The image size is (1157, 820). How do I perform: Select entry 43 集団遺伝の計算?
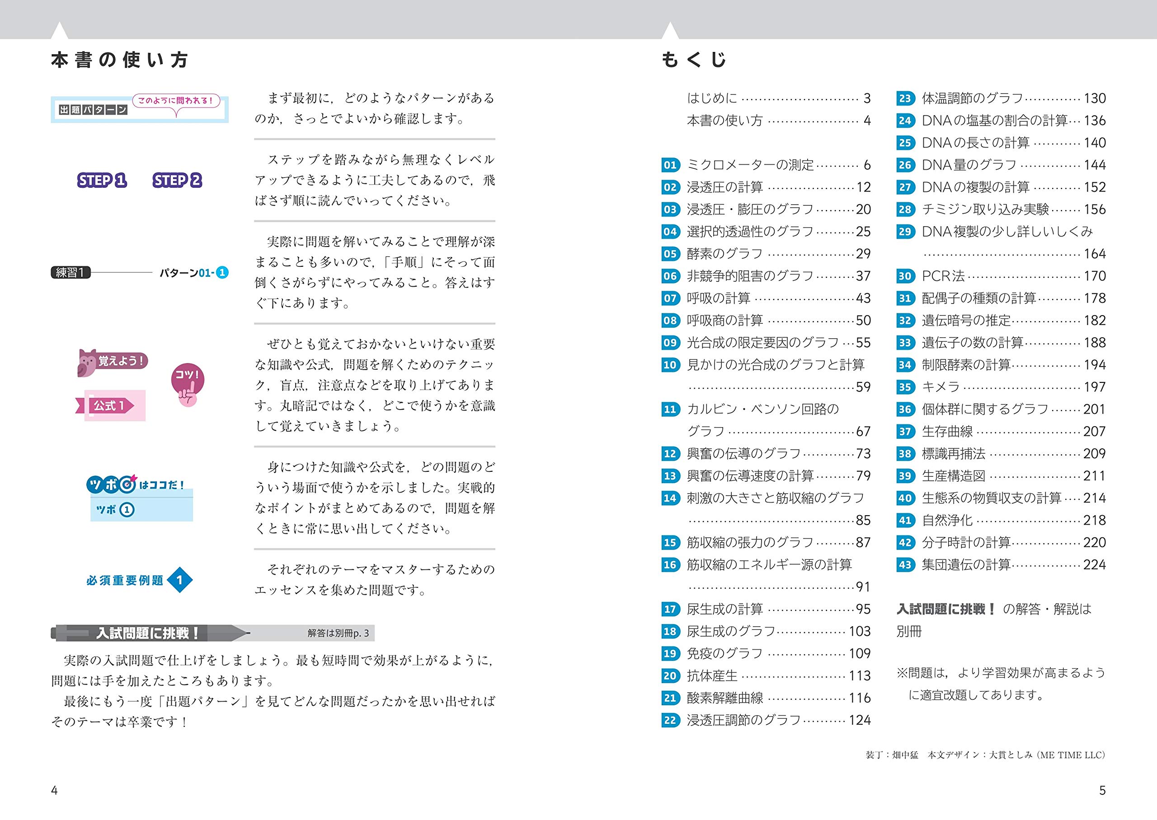pos(1002,564)
